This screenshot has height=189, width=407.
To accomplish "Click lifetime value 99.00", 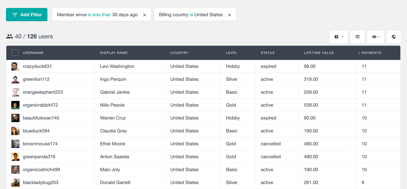I will [310, 66].
